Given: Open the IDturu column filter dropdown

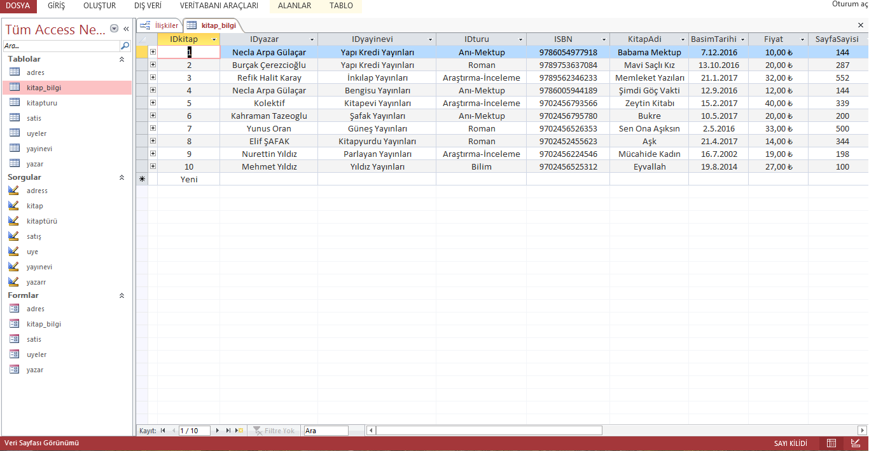Looking at the screenshot, I should 520,40.
